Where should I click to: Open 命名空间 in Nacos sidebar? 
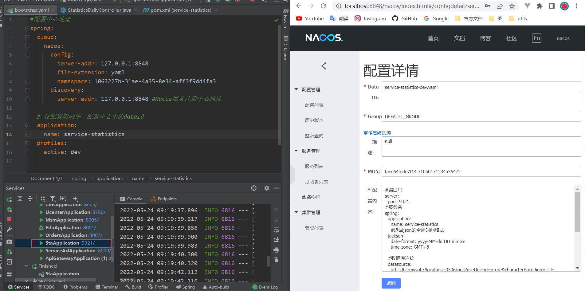coord(311,197)
